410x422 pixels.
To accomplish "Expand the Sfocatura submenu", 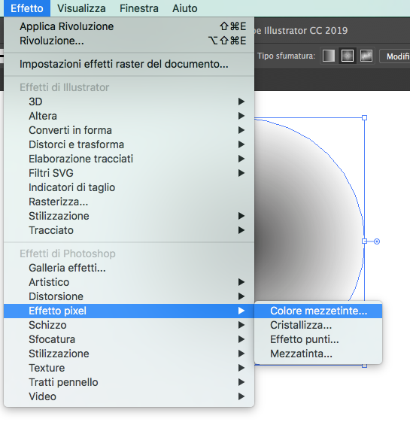I will pyautogui.click(x=129, y=339).
